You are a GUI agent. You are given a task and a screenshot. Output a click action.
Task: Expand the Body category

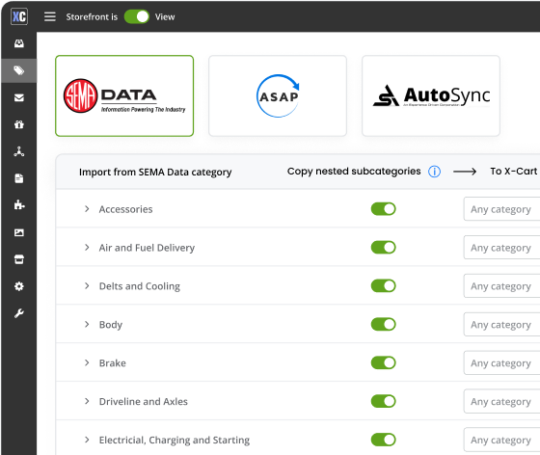[x=87, y=324]
